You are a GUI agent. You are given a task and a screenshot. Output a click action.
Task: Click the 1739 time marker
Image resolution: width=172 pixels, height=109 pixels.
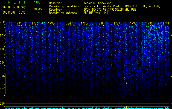[x=150, y=23]
